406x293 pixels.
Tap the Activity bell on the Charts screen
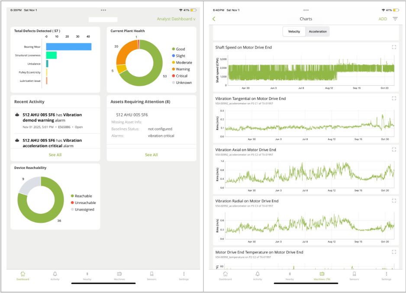[258, 276]
